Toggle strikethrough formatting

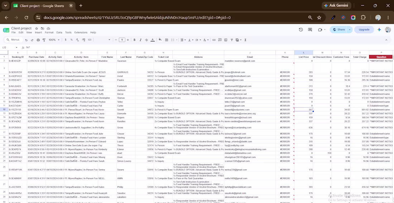(x=146, y=40)
